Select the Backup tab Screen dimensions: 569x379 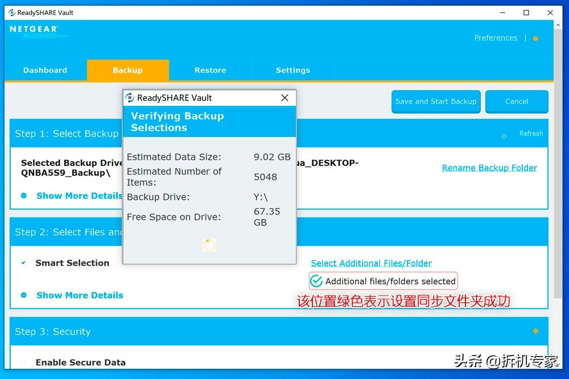(127, 70)
